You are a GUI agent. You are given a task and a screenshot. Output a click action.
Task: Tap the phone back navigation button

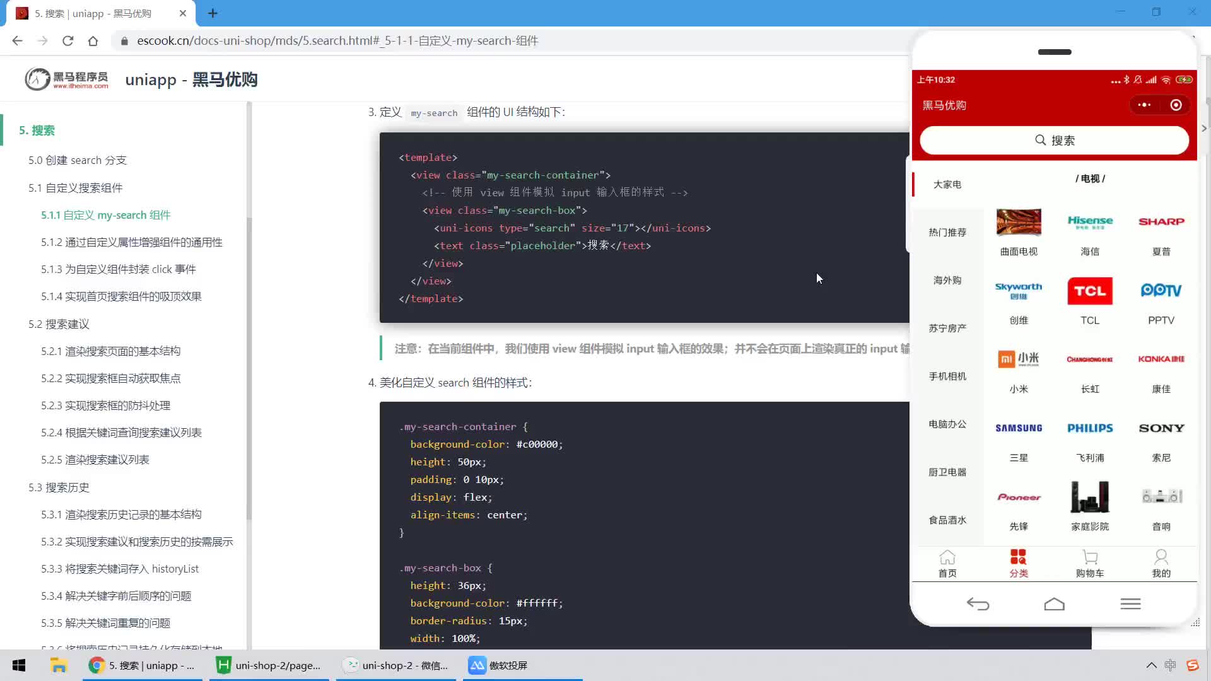[x=978, y=604]
